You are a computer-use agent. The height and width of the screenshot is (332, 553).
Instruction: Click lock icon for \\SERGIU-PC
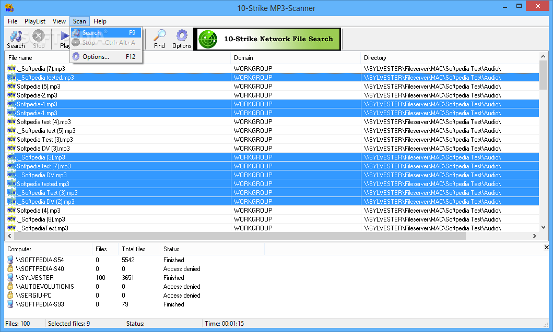tap(10, 295)
